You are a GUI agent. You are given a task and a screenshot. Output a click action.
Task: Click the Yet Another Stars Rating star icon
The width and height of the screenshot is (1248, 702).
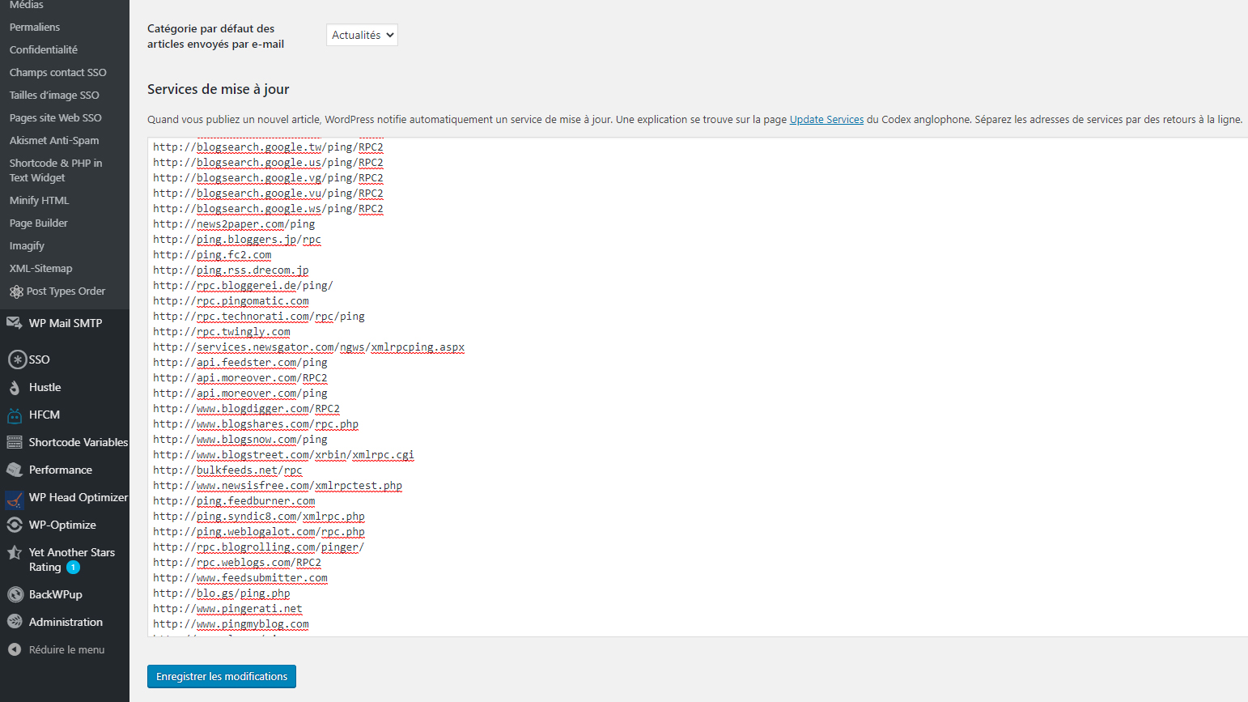tap(15, 552)
